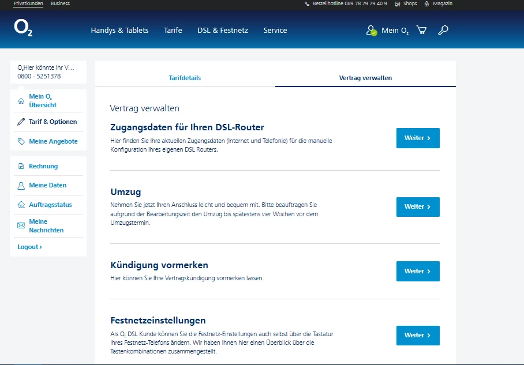Screen dimensions: 524x365
Task: Open the Service menu
Action: (x=275, y=31)
